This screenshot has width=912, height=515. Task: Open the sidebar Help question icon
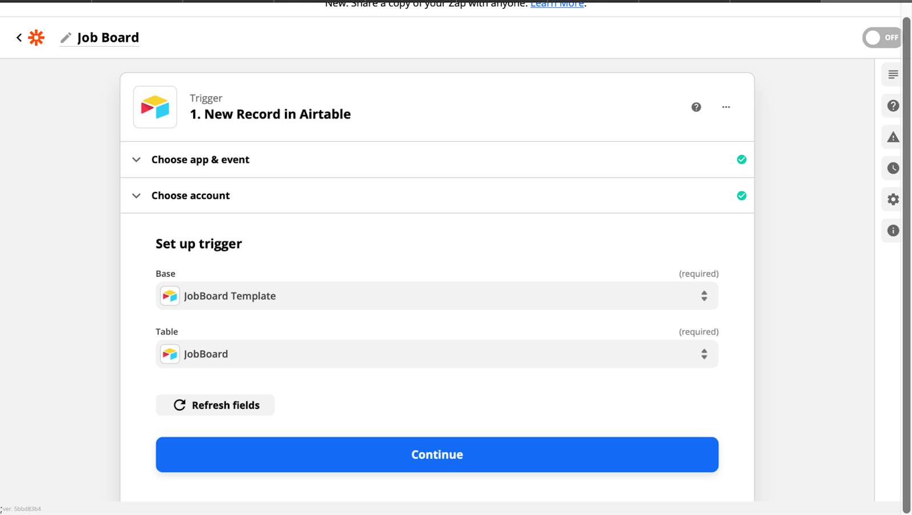(x=893, y=106)
